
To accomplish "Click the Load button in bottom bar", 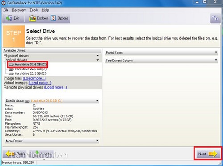I will [x=41, y=154].
